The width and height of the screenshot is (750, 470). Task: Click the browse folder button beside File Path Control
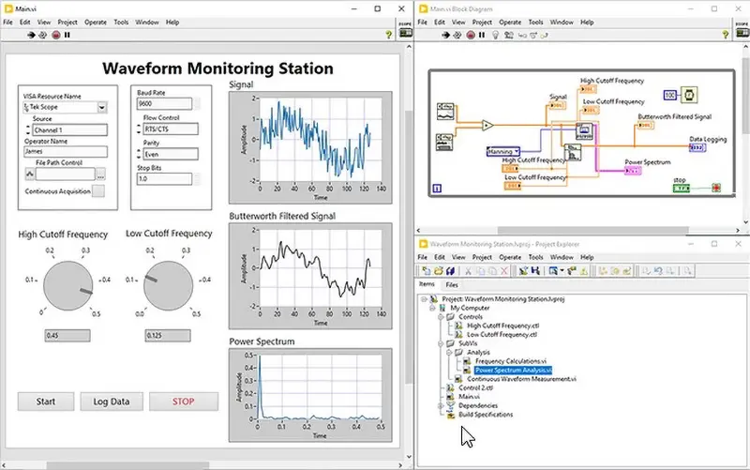pyautogui.click(x=100, y=174)
